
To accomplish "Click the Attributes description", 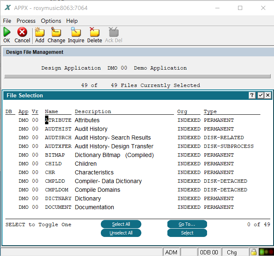I will pyautogui.click(x=87, y=120).
